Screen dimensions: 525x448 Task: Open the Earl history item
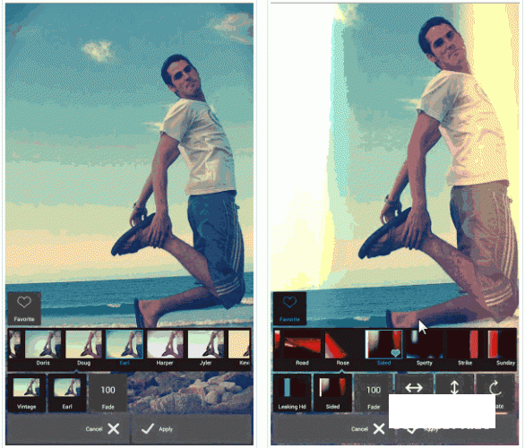pyautogui.click(x=67, y=393)
